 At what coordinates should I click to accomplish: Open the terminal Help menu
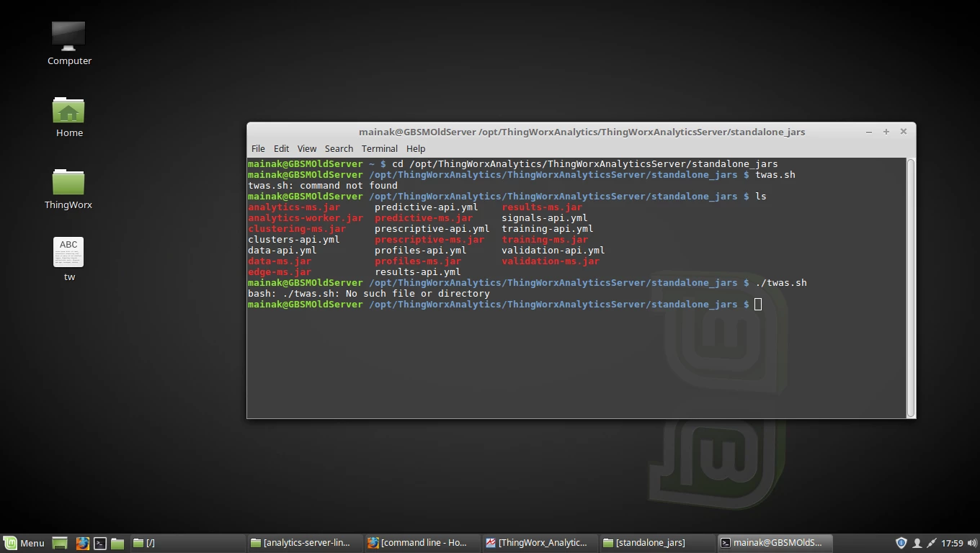click(416, 148)
